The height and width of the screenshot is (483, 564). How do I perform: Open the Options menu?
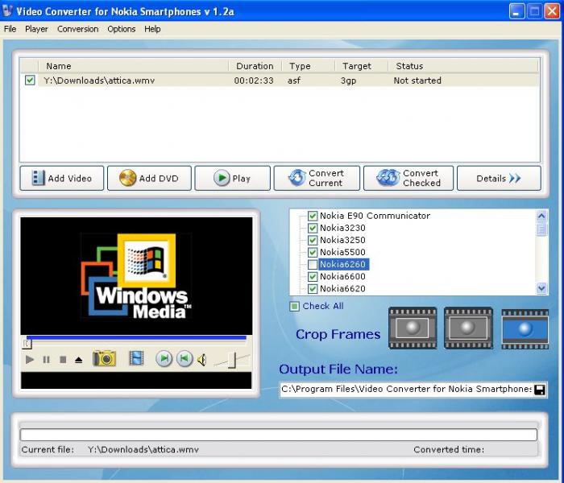[x=122, y=29]
